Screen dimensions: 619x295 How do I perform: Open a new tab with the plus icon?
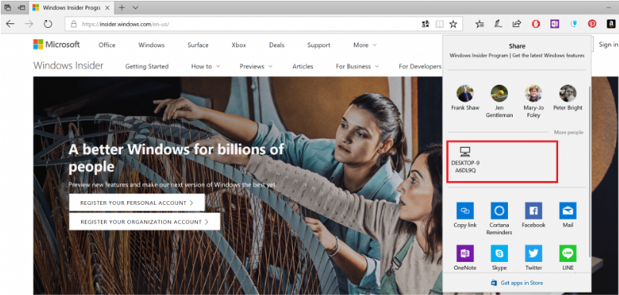tap(122, 8)
